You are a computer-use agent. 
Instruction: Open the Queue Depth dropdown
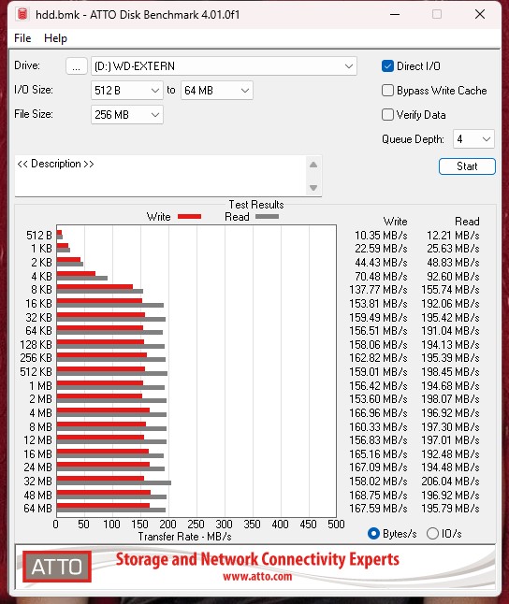click(x=473, y=139)
